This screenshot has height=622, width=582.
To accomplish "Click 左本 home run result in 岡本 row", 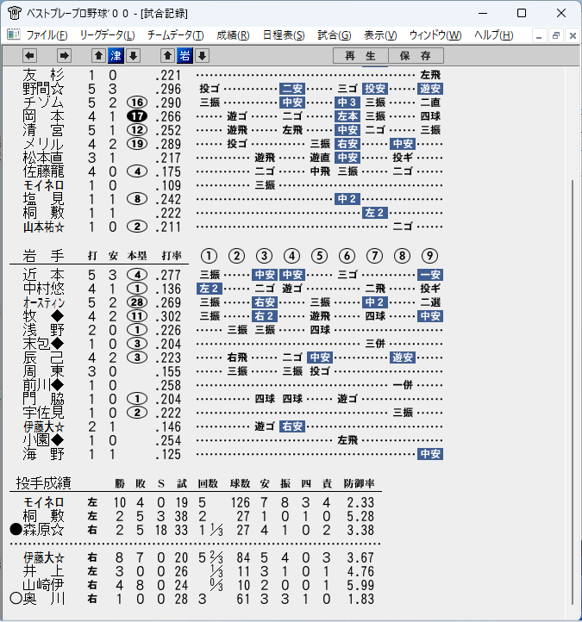I will (347, 116).
